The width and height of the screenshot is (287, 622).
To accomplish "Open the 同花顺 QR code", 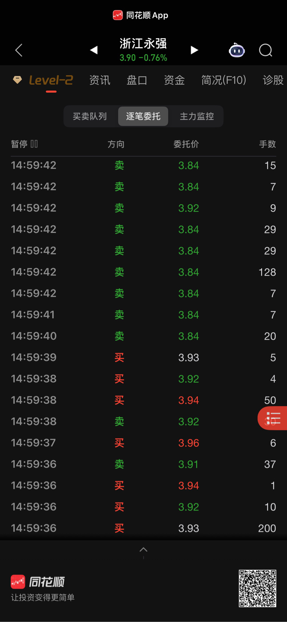I will [257, 588].
